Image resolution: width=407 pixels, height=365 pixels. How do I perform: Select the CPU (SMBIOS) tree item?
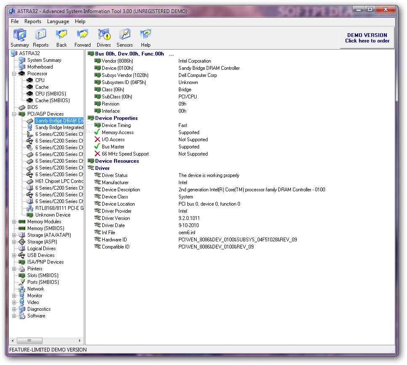pos(51,94)
